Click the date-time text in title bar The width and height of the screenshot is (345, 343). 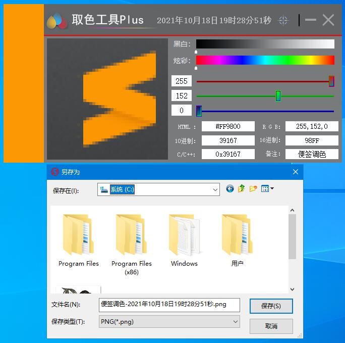click(x=214, y=20)
